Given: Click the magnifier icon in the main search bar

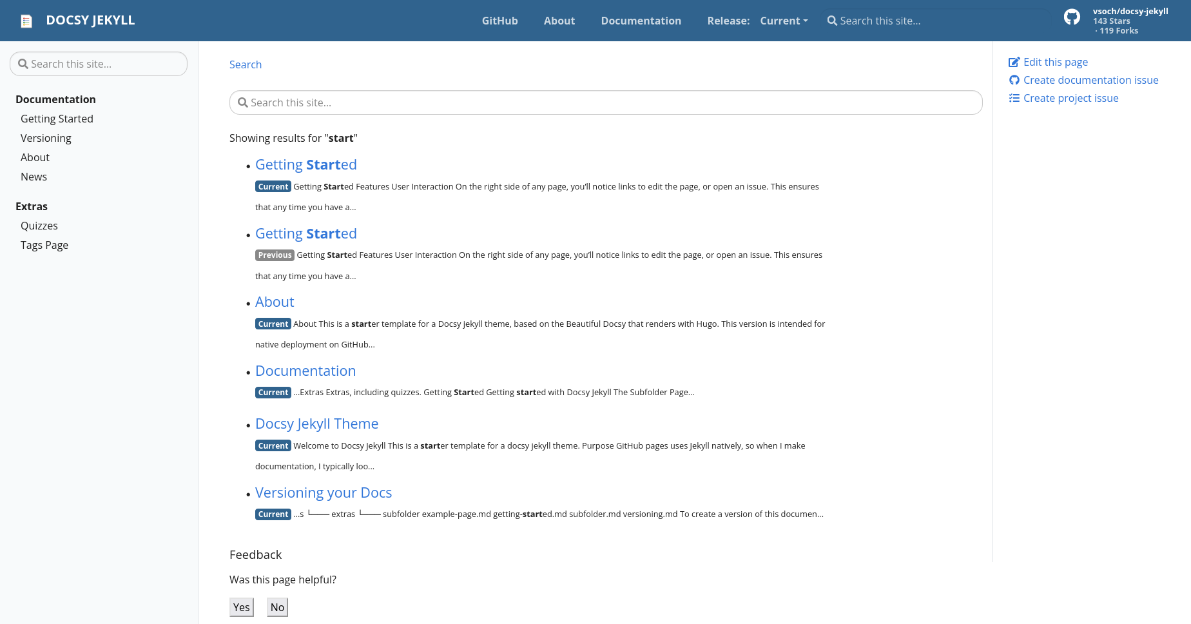Looking at the screenshot, I should pos(242,102).
